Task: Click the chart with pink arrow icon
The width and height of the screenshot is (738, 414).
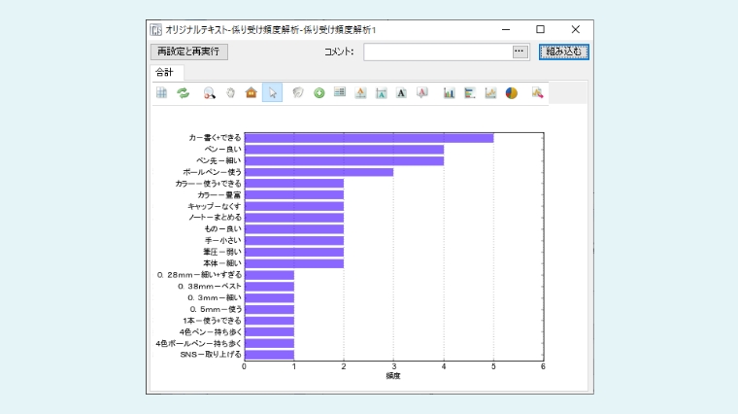Action: pyautogui.click(x=537, y=92)
